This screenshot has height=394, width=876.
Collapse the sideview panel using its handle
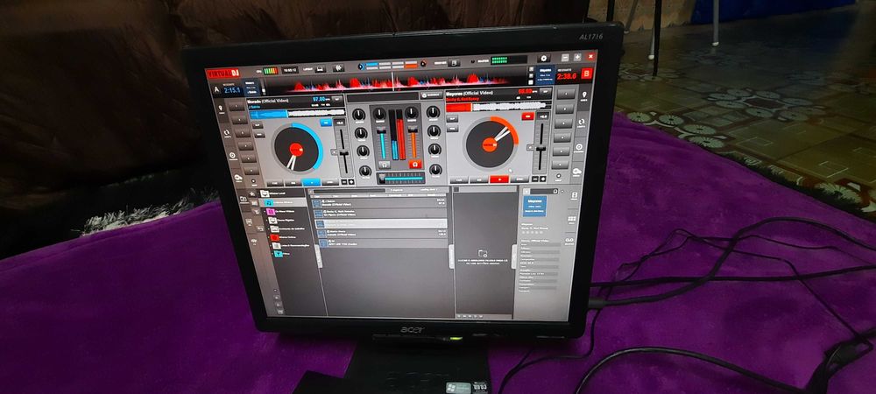[451, 257]
